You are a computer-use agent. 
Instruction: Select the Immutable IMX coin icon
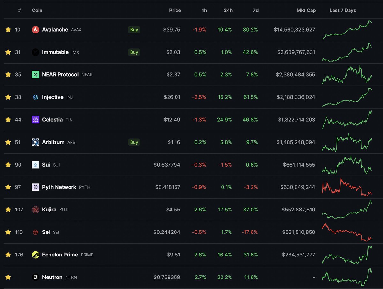(35, 52)
